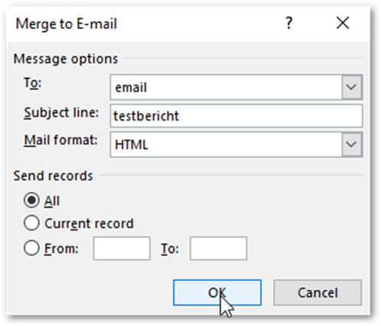Expand the Mail format dropdown arrow

352,144
